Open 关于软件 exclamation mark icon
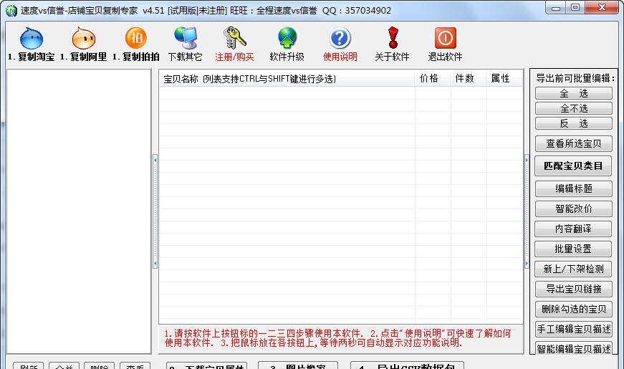This screenshot has height=369, width=624. pyautogui.click(x=393, y=44)
